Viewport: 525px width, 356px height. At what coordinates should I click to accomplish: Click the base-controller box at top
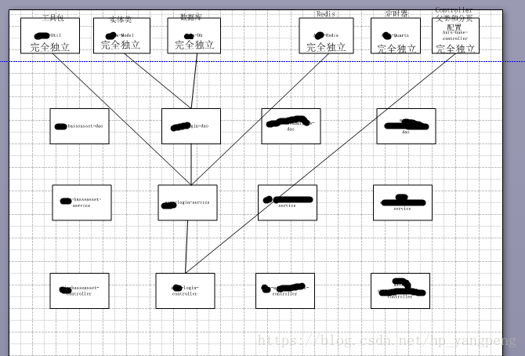[455, 38]
